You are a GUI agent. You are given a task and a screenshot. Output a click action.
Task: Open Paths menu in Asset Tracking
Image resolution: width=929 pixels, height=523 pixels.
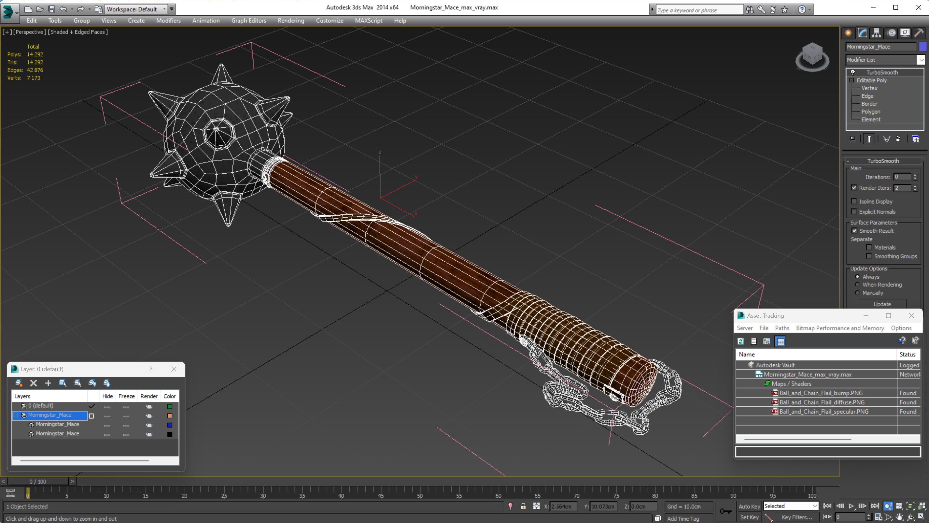tap(782, 328)
